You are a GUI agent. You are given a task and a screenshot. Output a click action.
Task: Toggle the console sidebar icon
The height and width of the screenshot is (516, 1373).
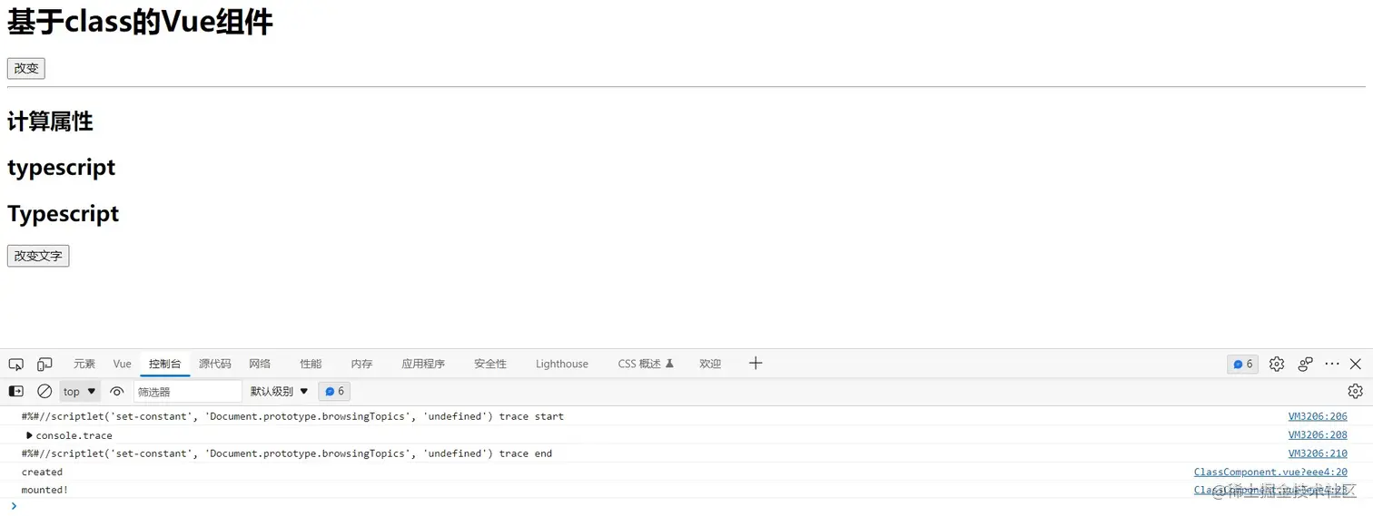click(x=16, y=391)
